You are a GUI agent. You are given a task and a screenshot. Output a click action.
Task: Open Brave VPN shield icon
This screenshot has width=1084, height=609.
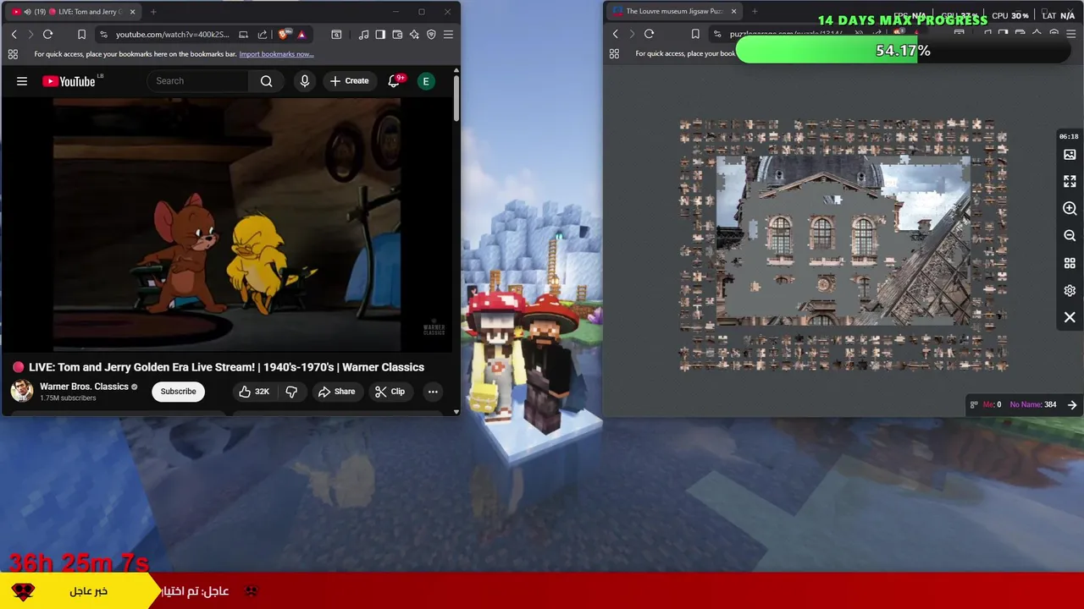tap(431, 34)
